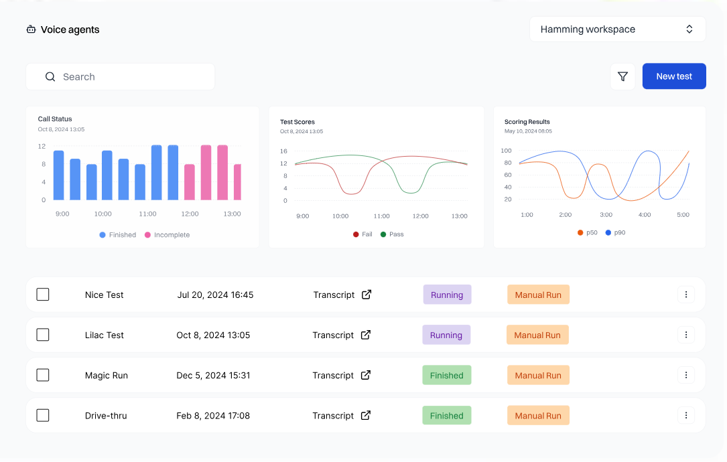Open external transcript icon for Nice Test
Screen dimensions: 727x462
[x=367, y=295]
